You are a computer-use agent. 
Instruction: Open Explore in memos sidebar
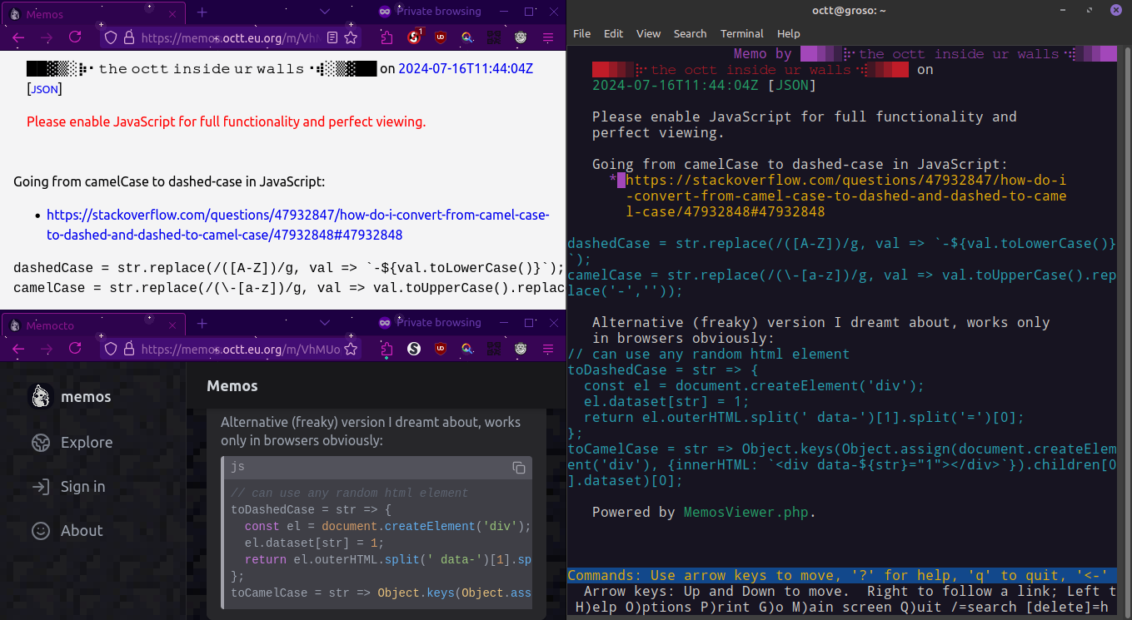coord(72,443)
